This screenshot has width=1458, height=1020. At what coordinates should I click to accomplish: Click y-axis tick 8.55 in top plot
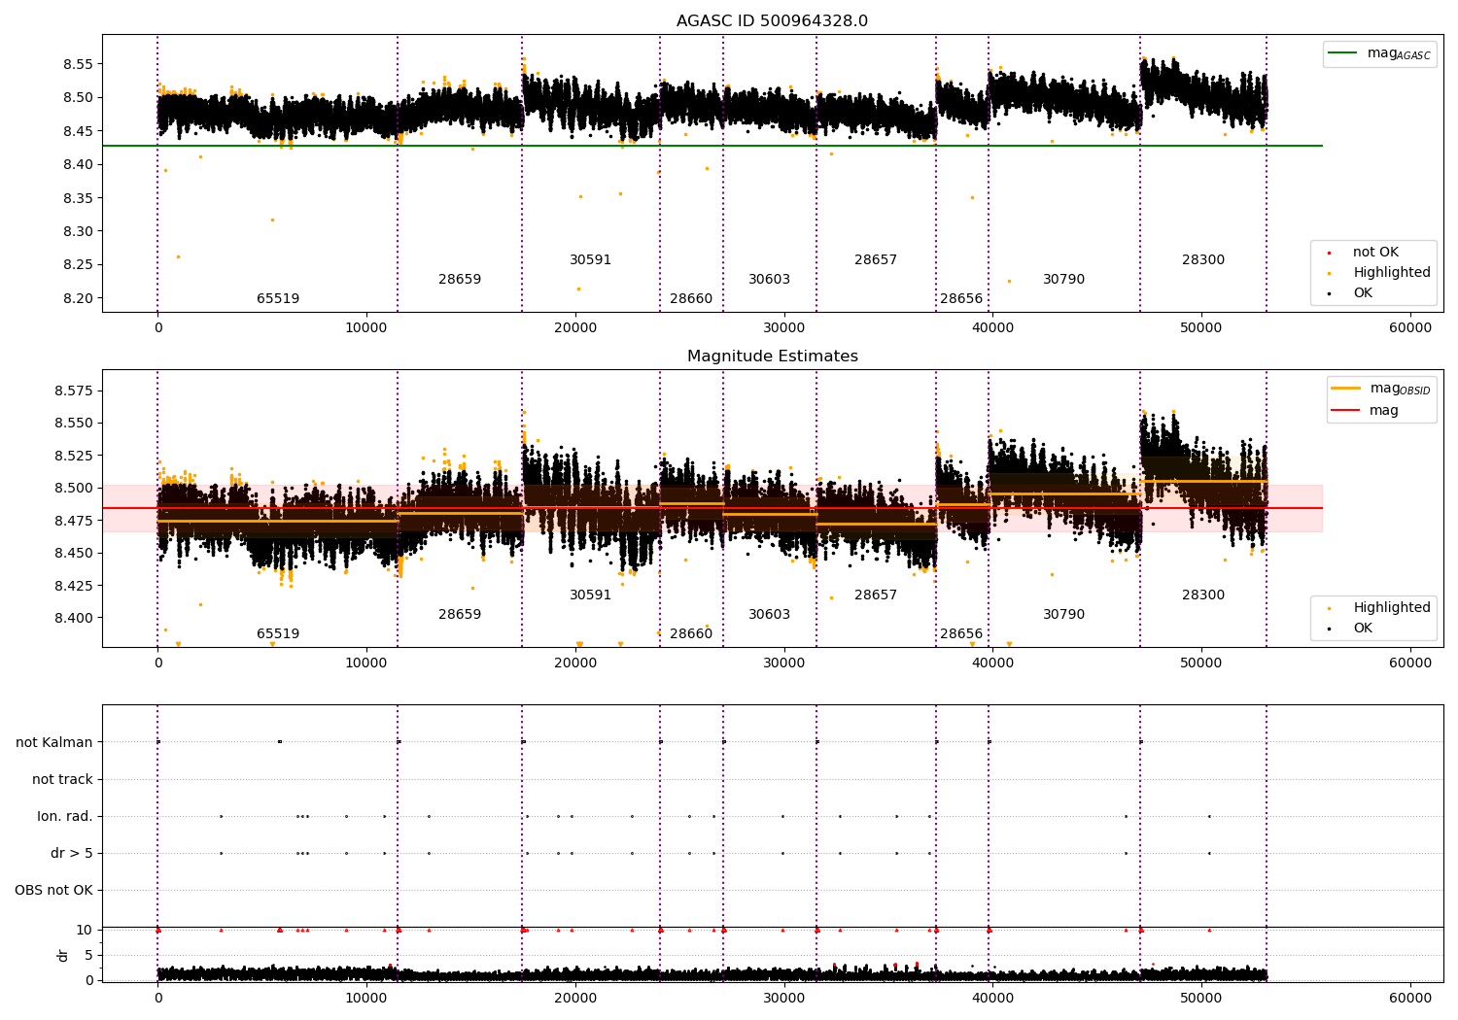(77, 64)
